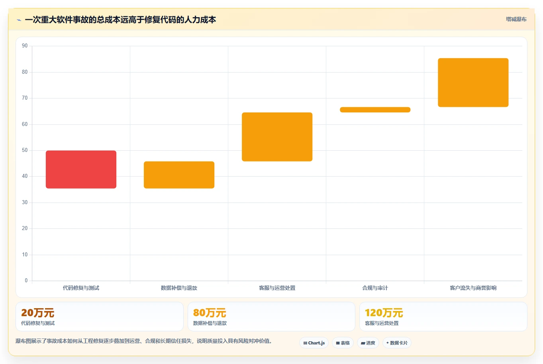The height and width of the screenshot is (364, 543).
Task: Select the thin 合规与审计 bar
Action: pyautogui.click(x=375, y=110)
